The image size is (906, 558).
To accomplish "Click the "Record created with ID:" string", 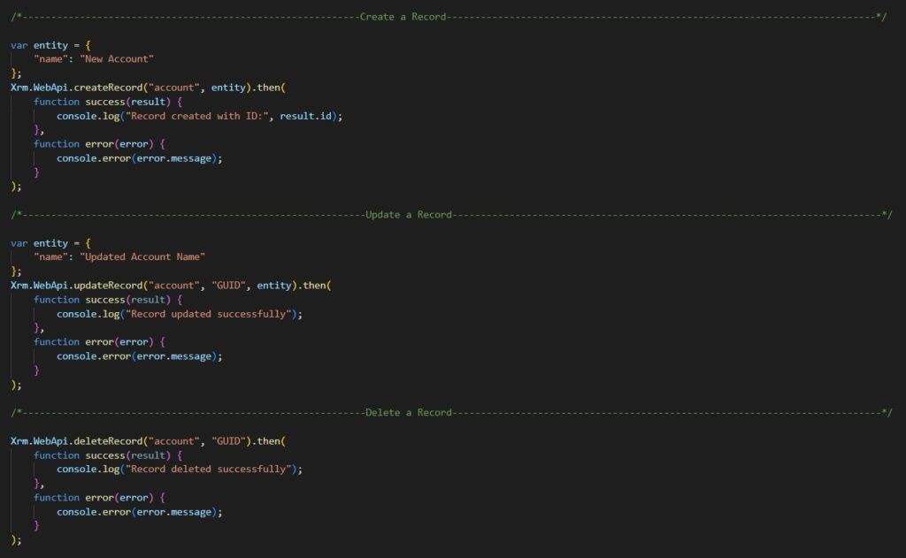I will tap(197, 116).
